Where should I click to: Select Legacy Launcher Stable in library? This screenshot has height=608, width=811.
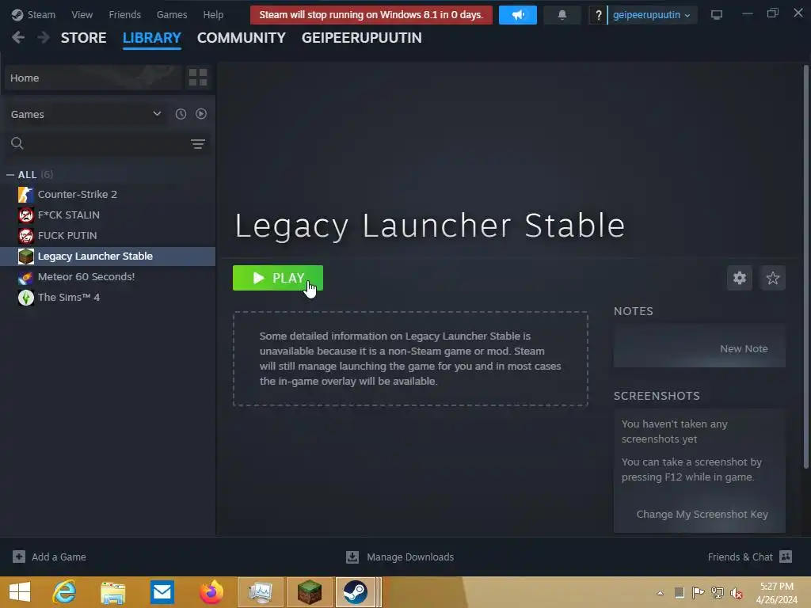coord(108,256)
